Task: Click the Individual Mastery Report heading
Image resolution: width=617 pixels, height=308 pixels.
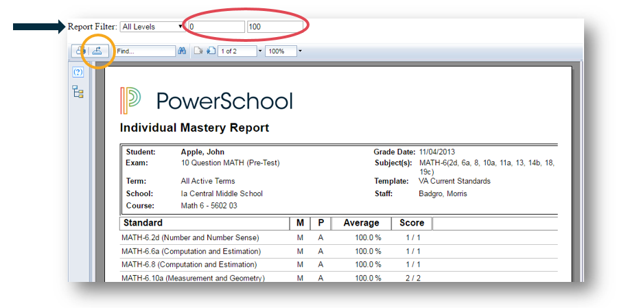Action: coord(194,128)
